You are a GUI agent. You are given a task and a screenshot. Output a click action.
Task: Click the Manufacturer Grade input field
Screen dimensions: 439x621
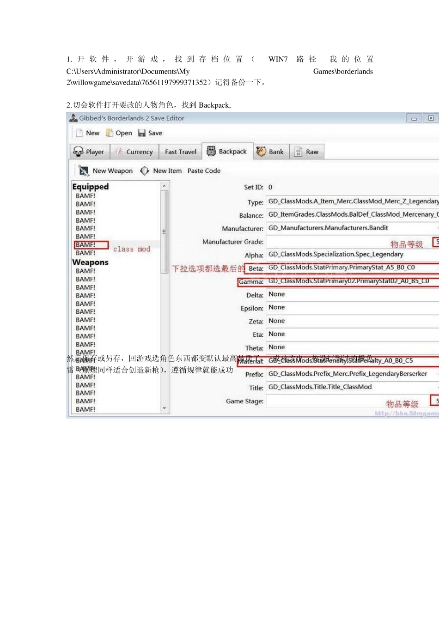click(x=349, y=242)
